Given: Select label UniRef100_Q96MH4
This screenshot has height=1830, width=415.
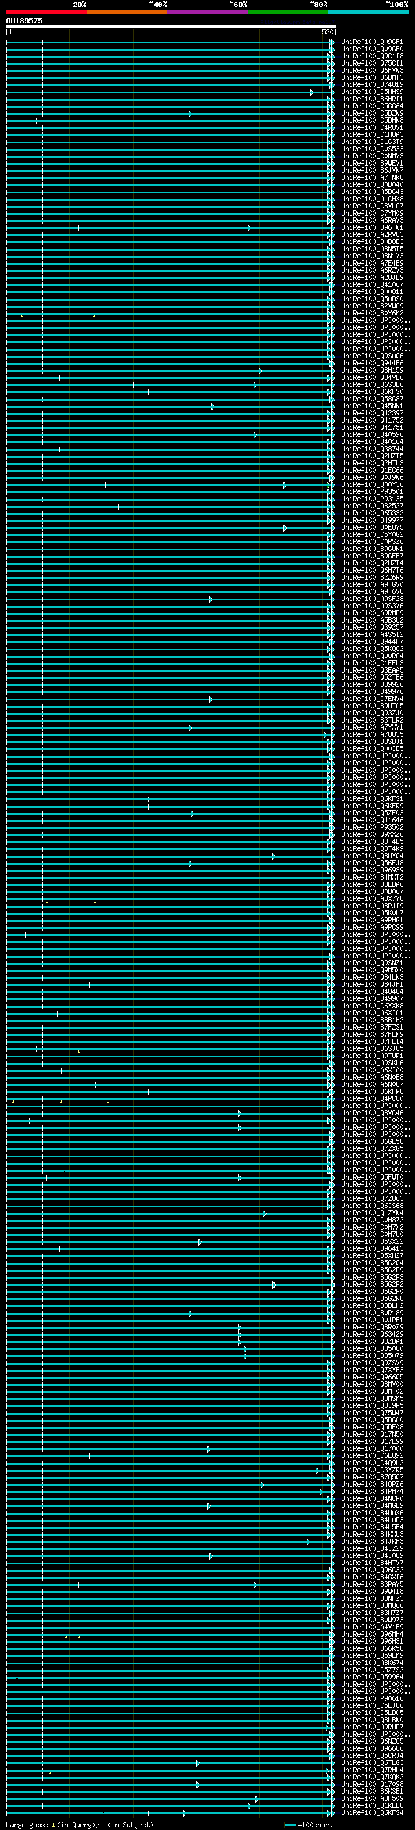Looking at the screenshot, I should (x=372, y=1635).
